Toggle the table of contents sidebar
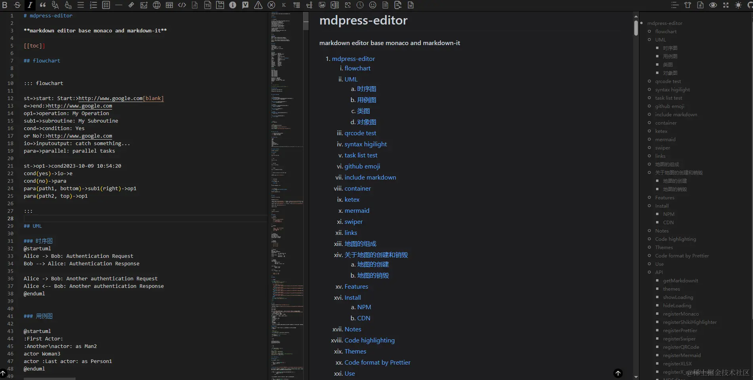Viewport: 753px width, 380px height. tap(675, 5)
